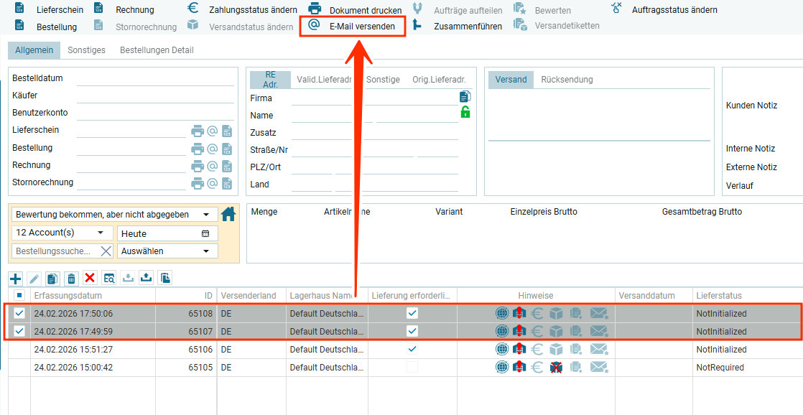Click the trash can delete icon
The image size is (803, 415).
pyautogui.click(x=71, y=279)
